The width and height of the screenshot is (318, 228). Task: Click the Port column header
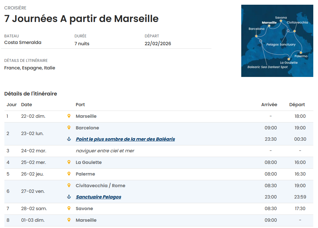click(x=80, y=105)
